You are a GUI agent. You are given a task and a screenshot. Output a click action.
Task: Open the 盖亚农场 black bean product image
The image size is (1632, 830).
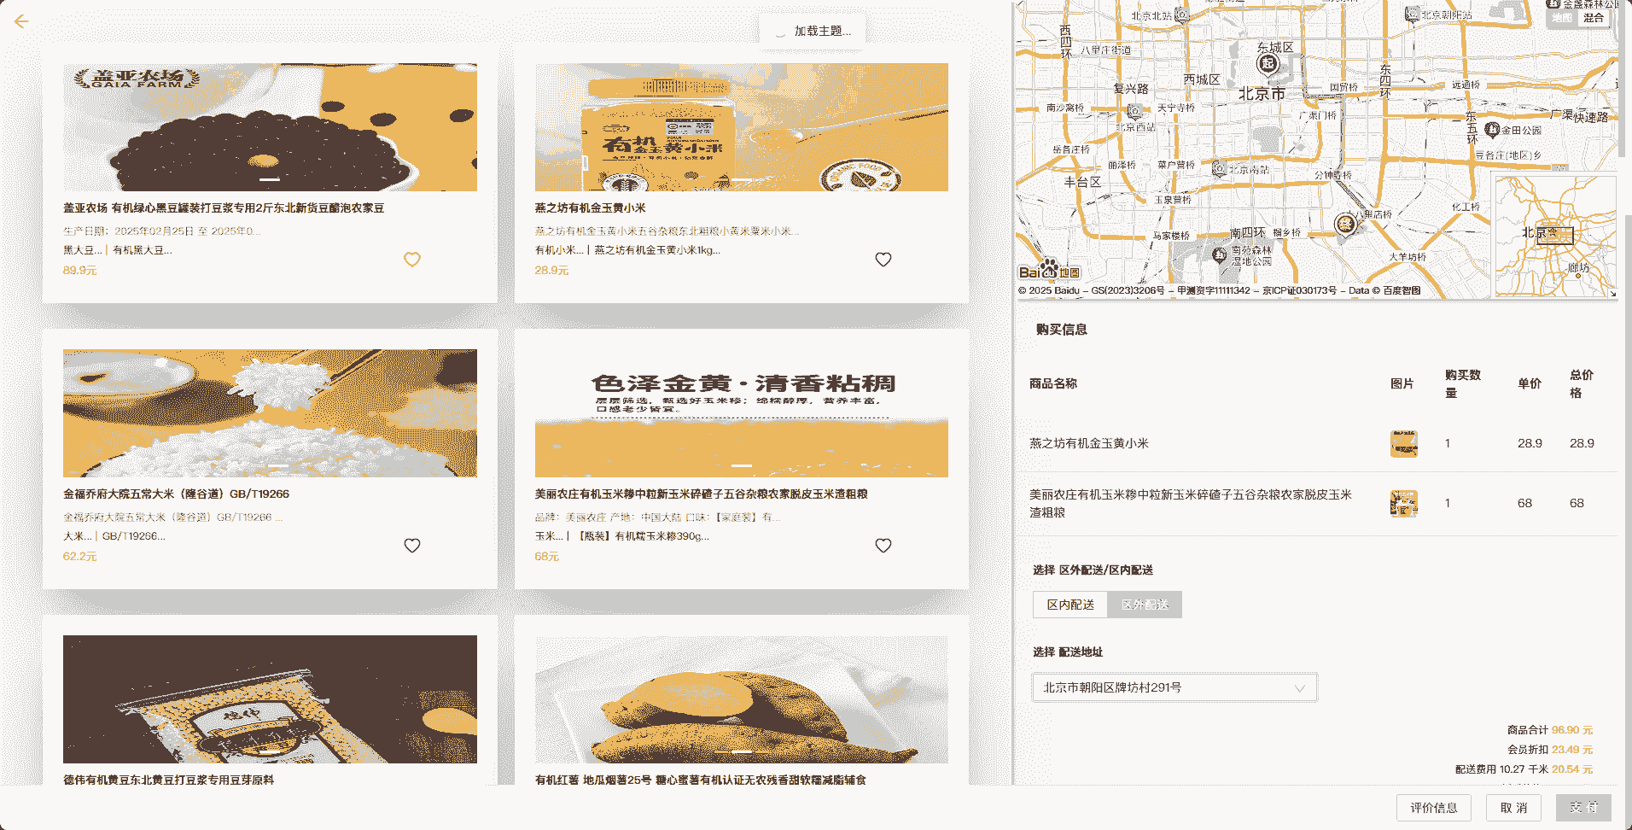[270, 127]
